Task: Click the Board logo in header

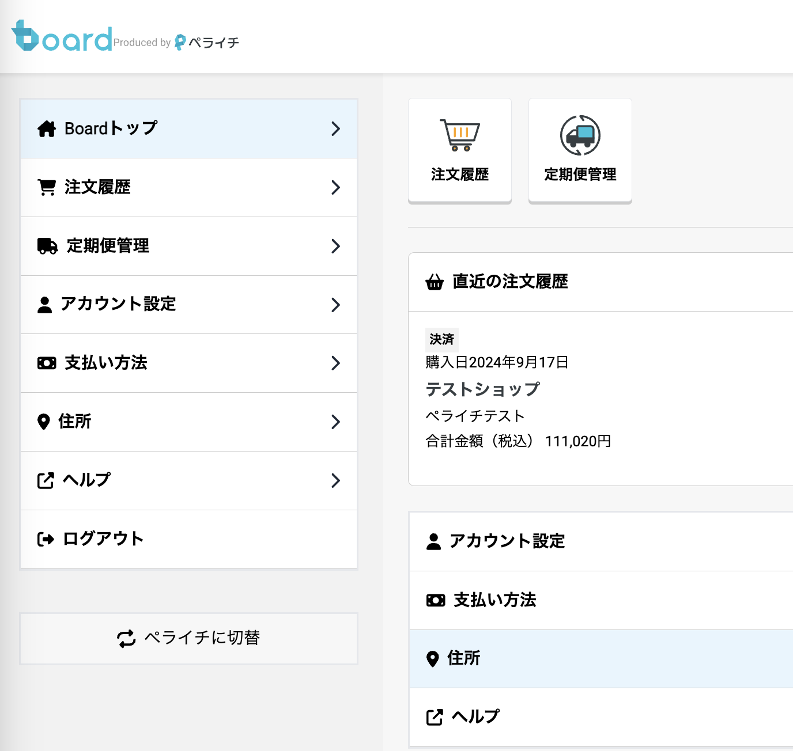Action: click(x=62, y=37)
